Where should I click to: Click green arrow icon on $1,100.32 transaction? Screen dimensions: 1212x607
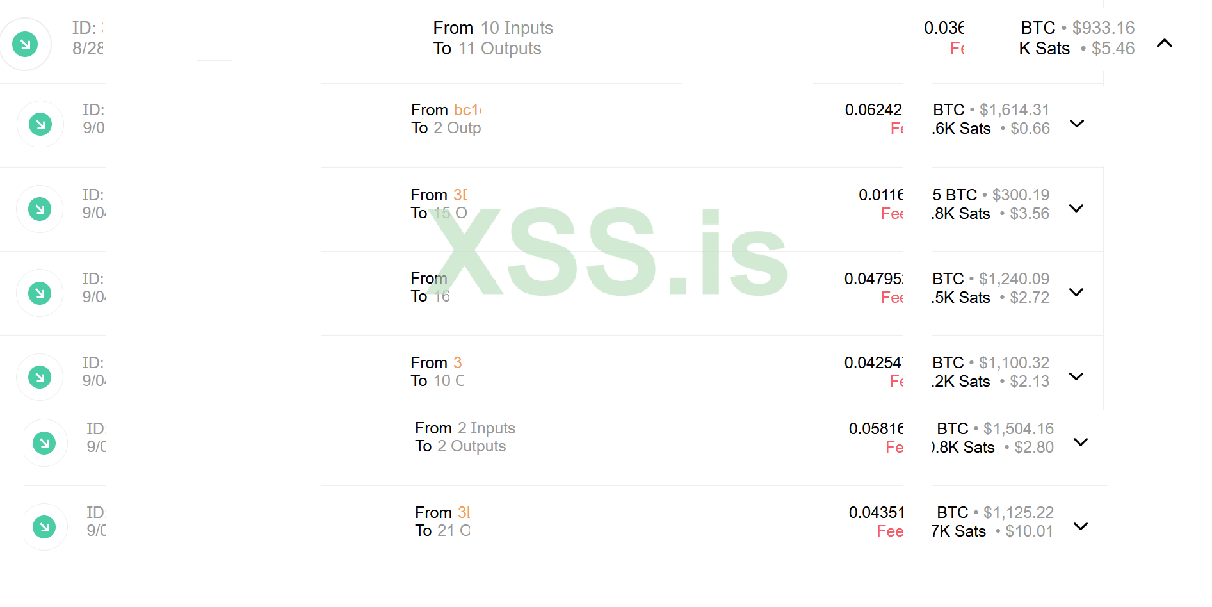tap(40, 377)
